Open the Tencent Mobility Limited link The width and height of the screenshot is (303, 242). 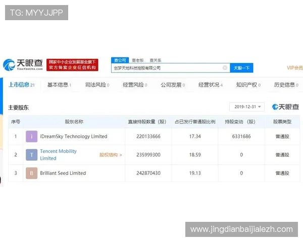pyautogui.click(x=58, y=155)
